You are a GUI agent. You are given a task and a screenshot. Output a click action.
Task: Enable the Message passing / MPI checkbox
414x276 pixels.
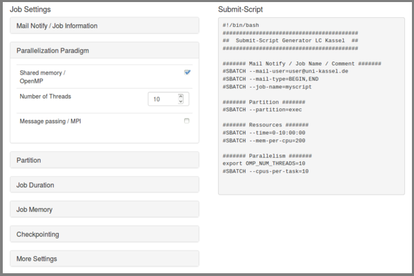[187, 121]
